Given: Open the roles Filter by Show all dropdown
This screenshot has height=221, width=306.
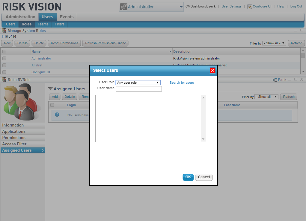Looking at the screenshot, I should [x=274, y=43].
